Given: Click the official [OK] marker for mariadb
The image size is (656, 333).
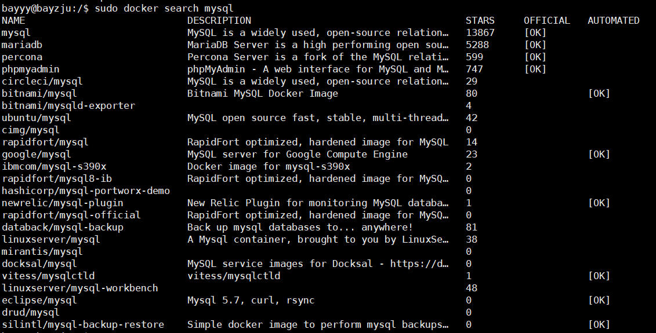Looking at the screenshot, I should point(535,45).
